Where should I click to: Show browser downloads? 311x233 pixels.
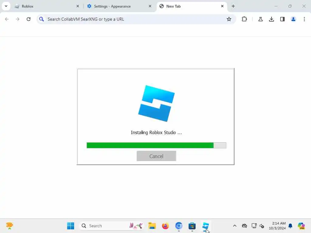tap(272, 19)
